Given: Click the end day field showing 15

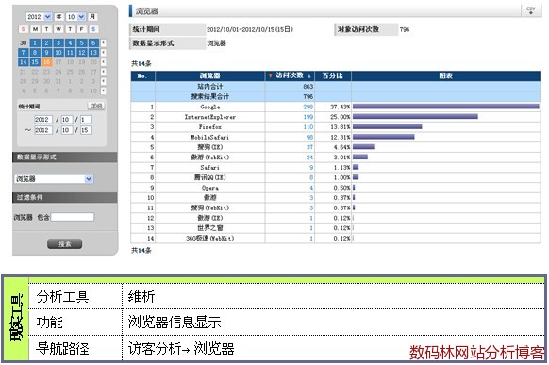Looking at the screenshot, I should (x=86, y=130).
